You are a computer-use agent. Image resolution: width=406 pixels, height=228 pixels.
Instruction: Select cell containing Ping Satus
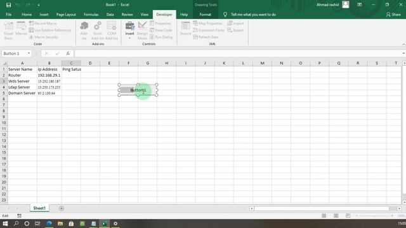[x=71, y=69]
